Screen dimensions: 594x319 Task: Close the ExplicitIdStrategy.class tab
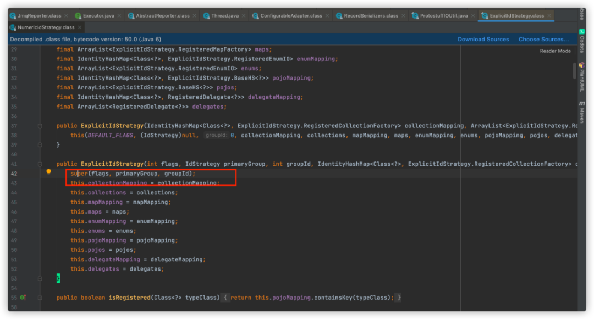pyautogui.click(x=549, y=16)
